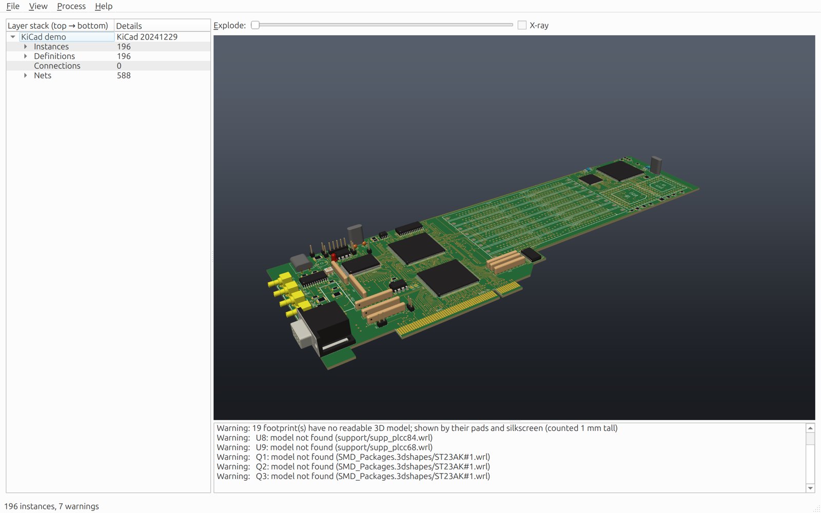
Task: Open the View menu
Action: point(38,6)
